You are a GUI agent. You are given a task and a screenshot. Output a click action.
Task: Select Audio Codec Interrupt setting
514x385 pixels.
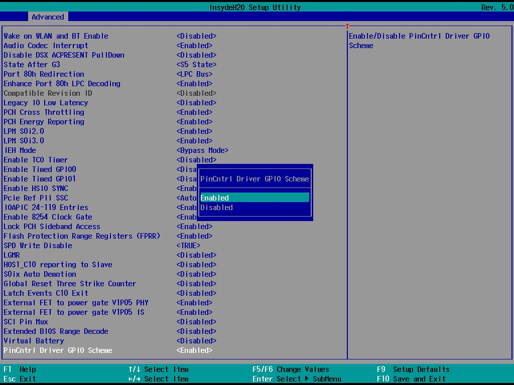pyautogui.click(x=46, y=46)
